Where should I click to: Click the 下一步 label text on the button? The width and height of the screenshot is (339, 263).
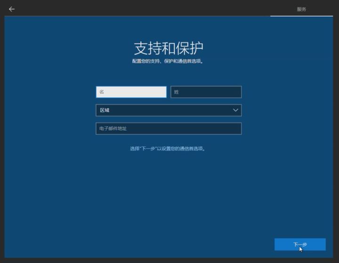(x=300, y=245)
